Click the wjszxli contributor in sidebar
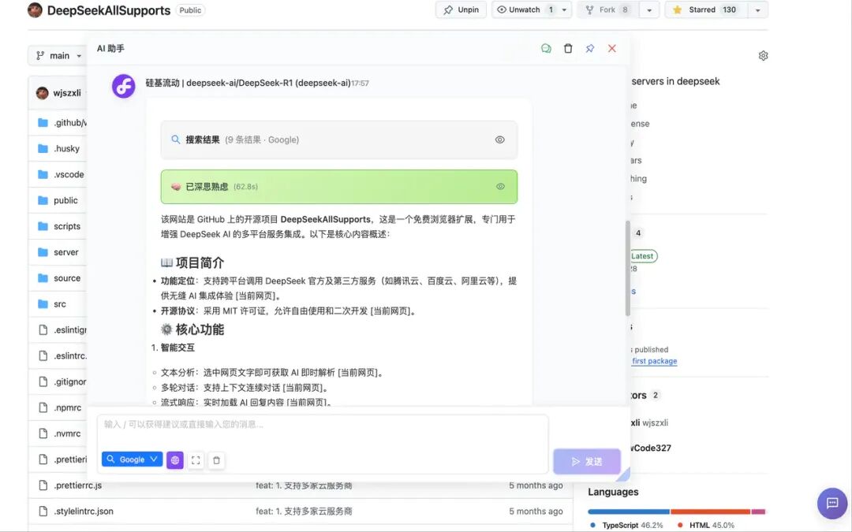 (x=649, y=423)
